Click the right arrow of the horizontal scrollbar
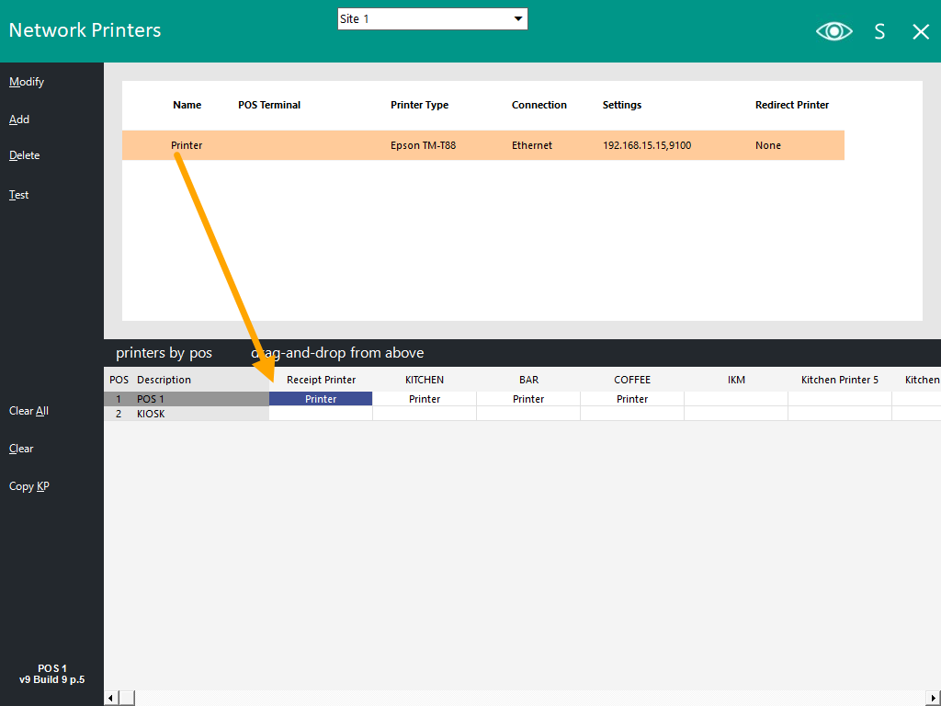The image size is (941, 706). click(935, 697)
